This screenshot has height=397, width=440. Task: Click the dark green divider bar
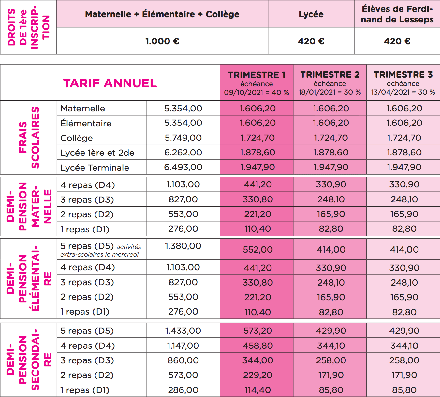pyautogui.click(x=220, y=59)
